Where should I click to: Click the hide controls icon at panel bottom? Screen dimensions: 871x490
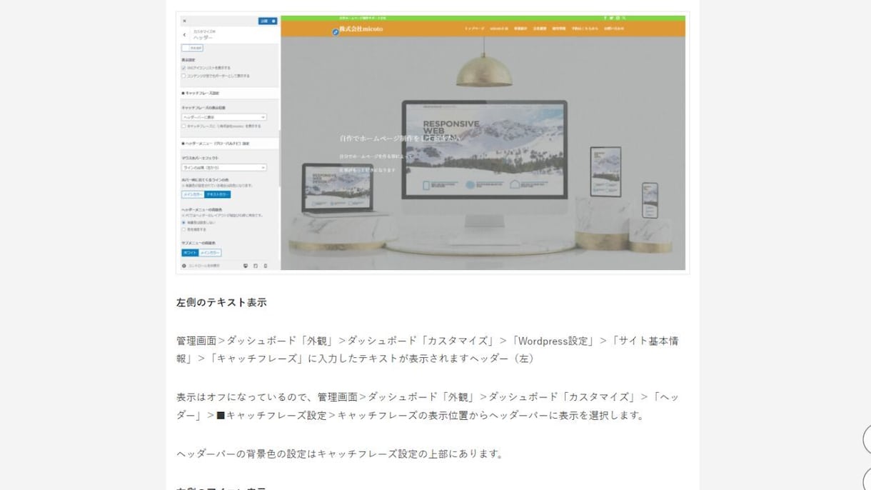pos(184,266)
